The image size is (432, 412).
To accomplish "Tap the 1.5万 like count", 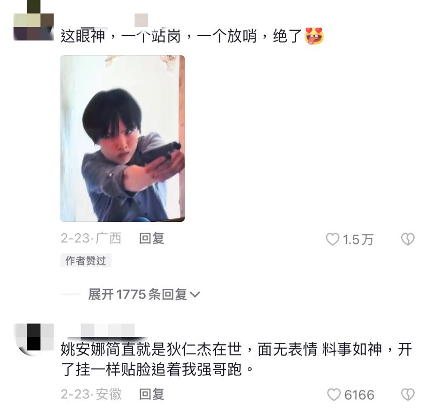I will coord(358,240).
